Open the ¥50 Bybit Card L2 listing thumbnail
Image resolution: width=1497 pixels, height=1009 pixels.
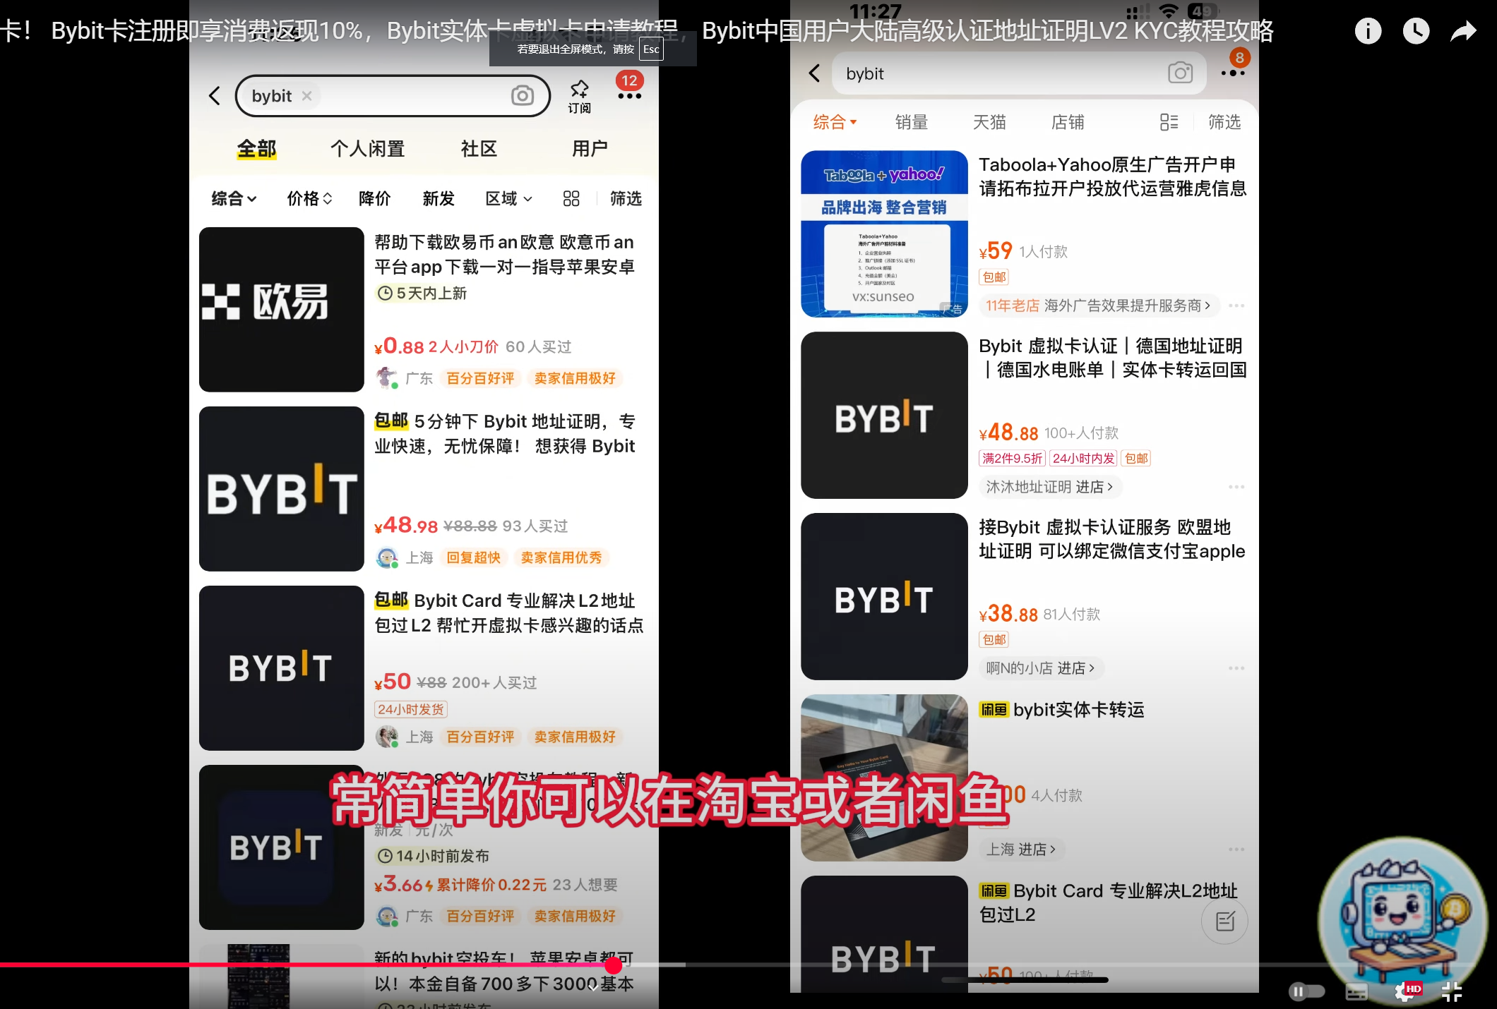click(282, 668)
